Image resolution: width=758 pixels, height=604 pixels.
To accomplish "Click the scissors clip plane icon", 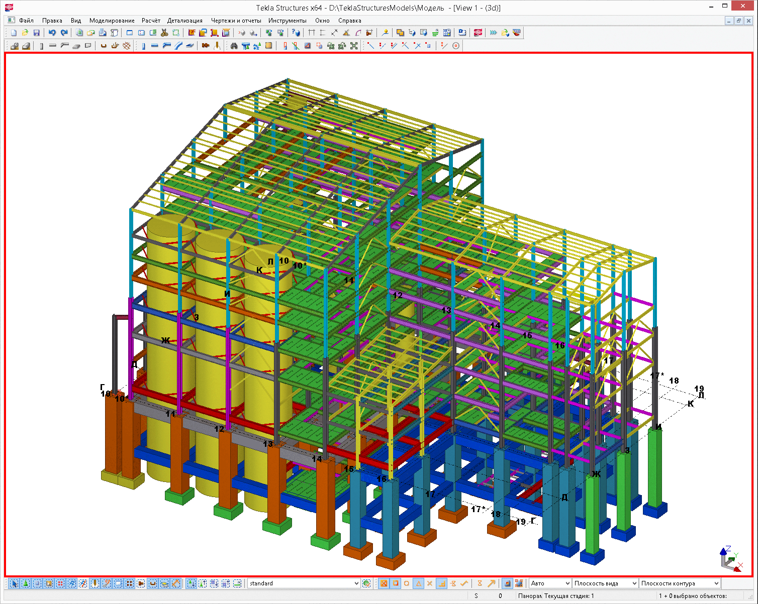I will 164,33.
